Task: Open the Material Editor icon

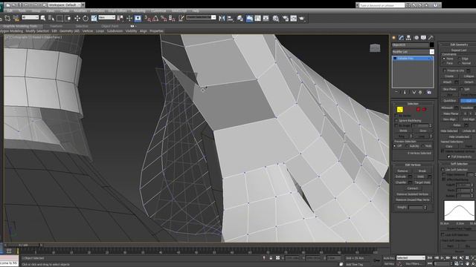Action: pos(276,19)
